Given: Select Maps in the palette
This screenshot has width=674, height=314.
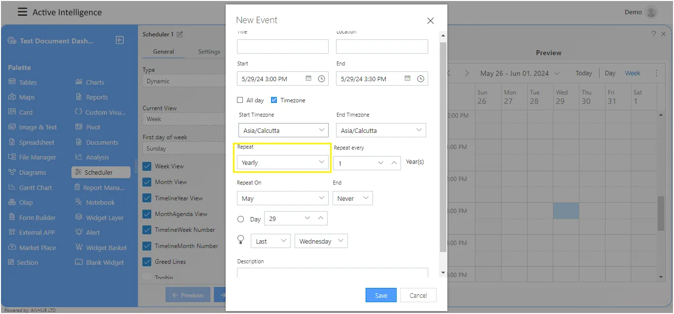Looking at the screenshot, I should 22,97.
